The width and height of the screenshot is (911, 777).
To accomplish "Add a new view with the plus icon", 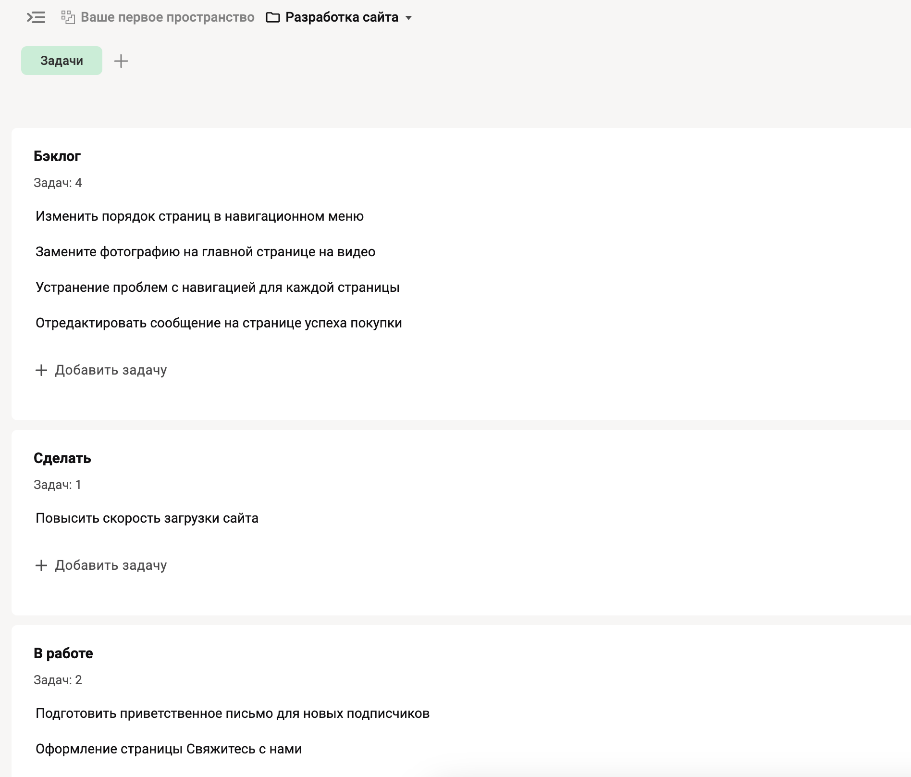I will (121, 61).
